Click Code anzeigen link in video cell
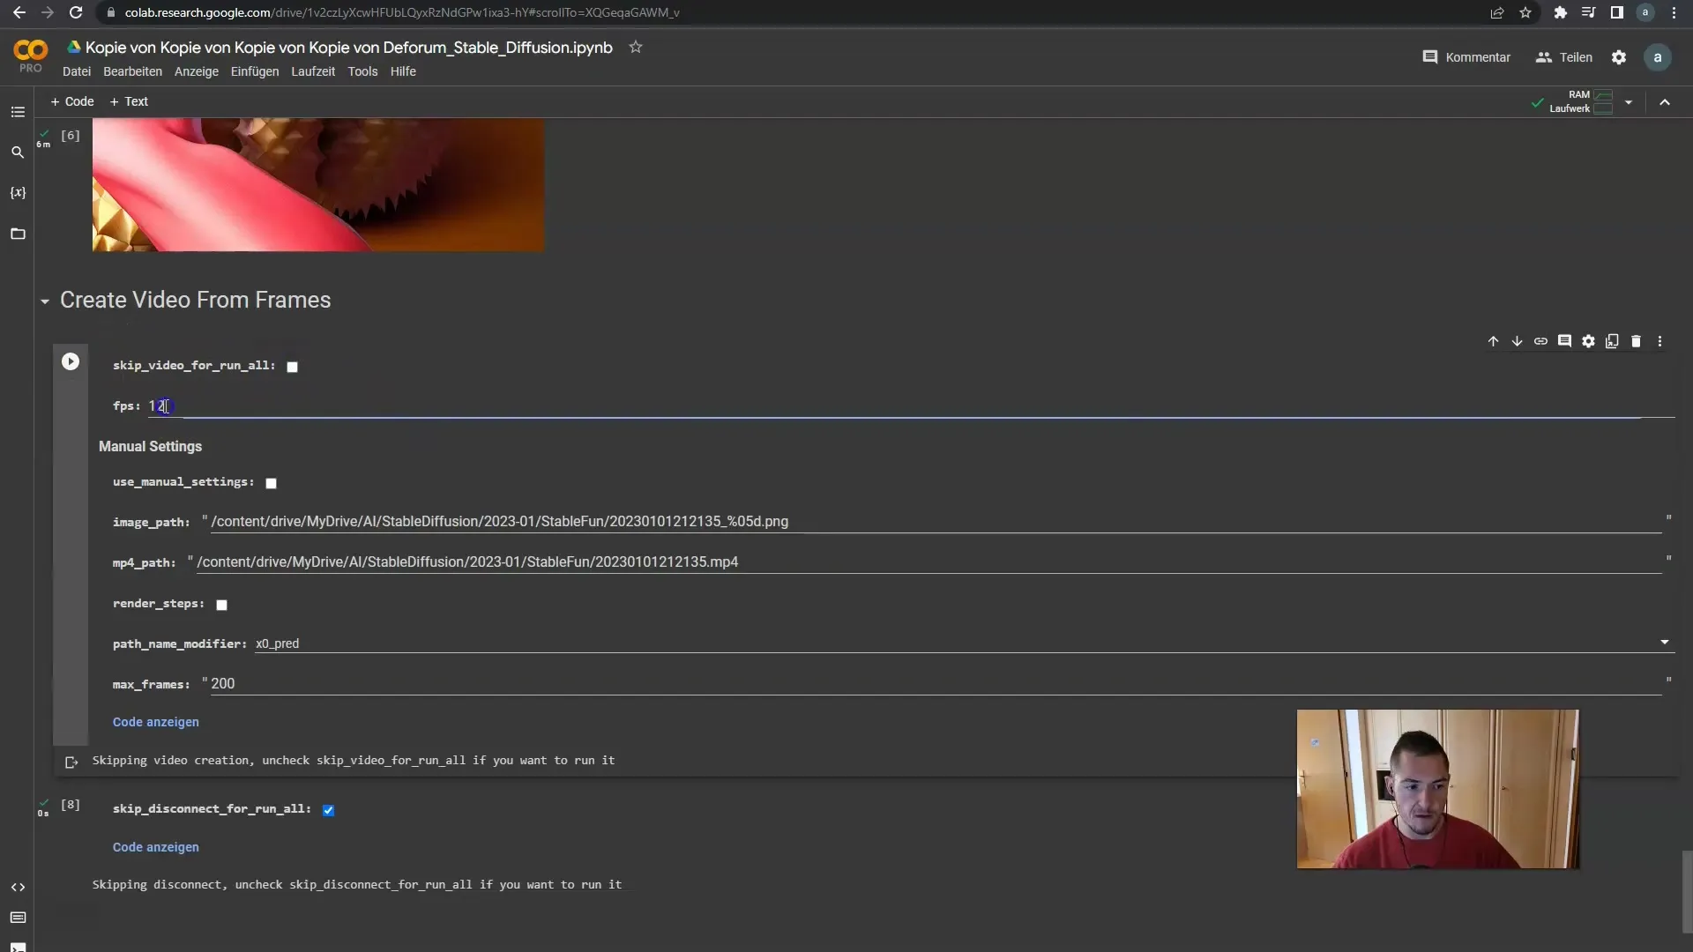This screenshot has width=1693, height=952. click(156, 722)
